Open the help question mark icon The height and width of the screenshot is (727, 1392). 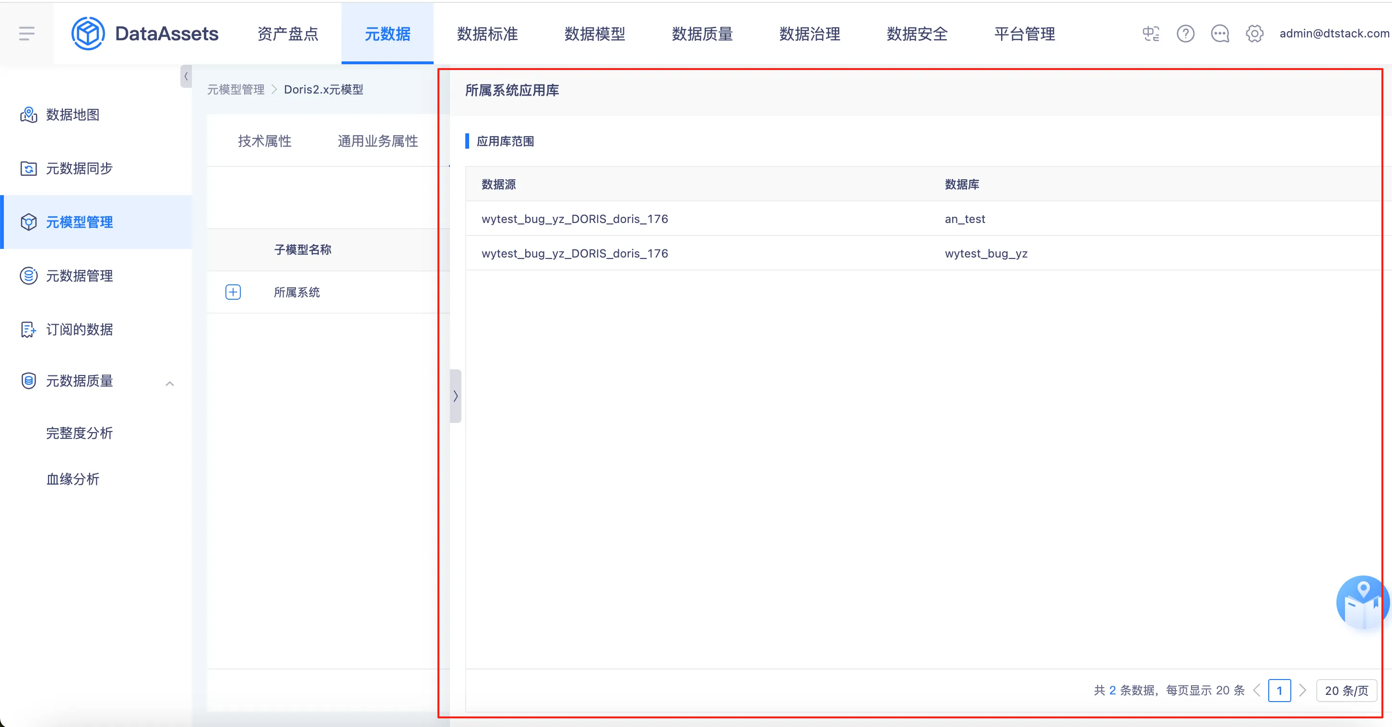pyautogui.click(x=1185, y=34)
